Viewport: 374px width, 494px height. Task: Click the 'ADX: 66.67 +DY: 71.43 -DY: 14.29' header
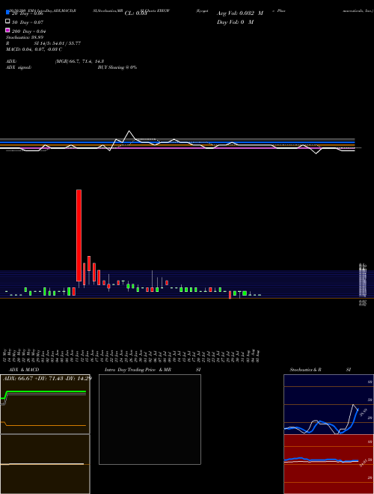(47, 379)
